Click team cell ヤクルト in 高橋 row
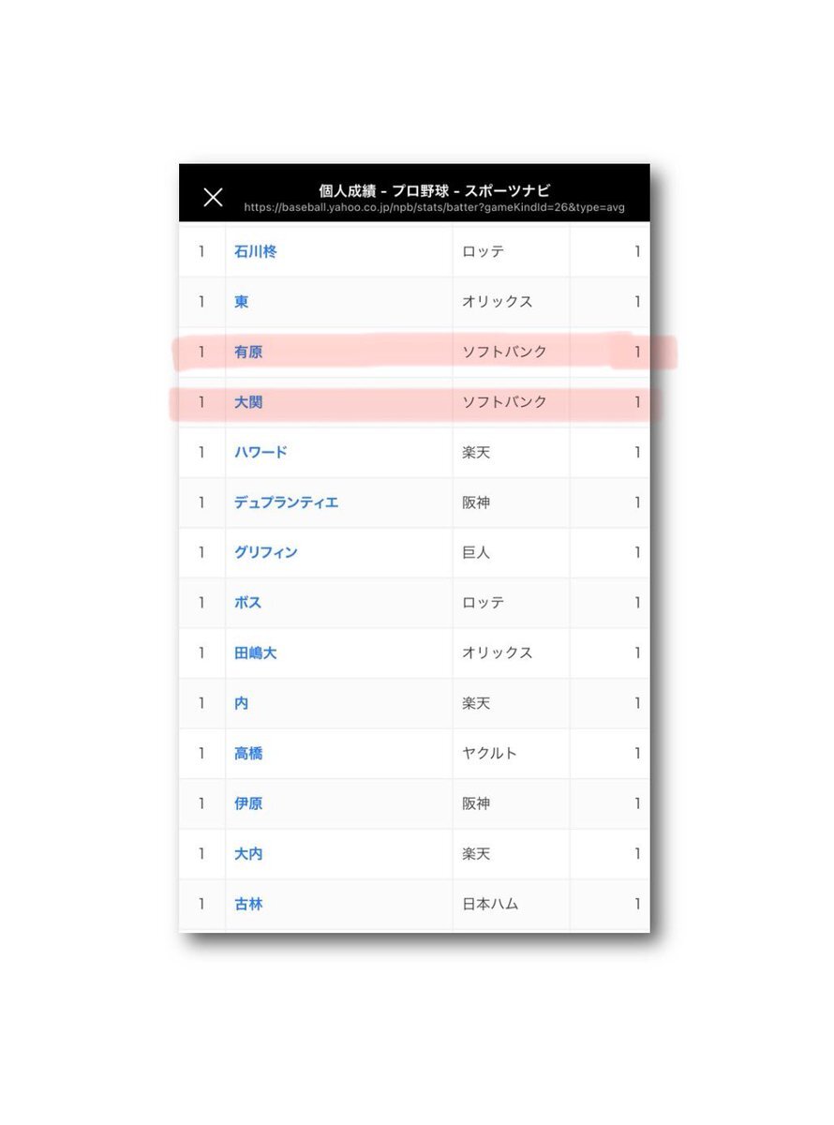Screen dimensions: 834x1125 tap(489, 754)
